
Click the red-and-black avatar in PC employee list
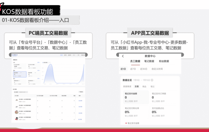[x=16, y=118]
